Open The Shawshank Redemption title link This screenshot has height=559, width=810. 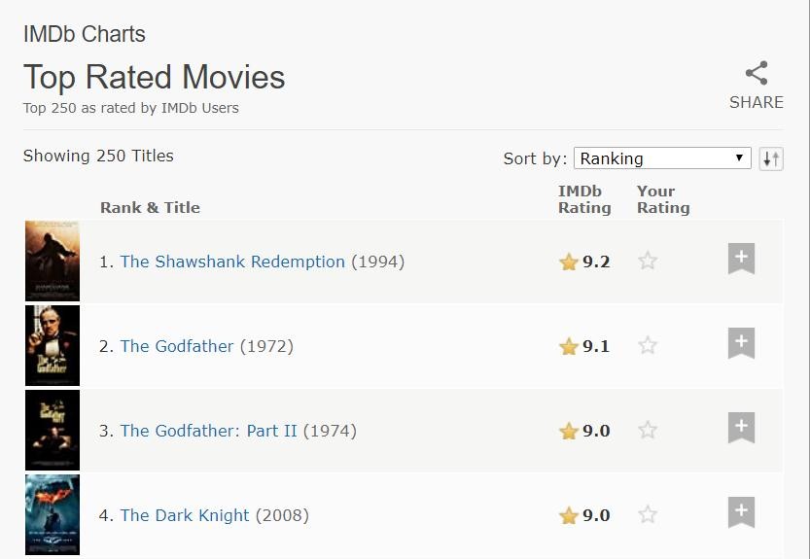pyautogui.click(x=232, y=262)
